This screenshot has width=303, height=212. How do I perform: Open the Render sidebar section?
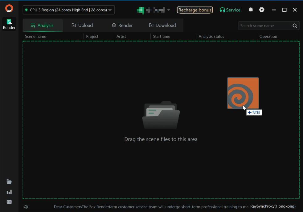[x=9, y=24]
